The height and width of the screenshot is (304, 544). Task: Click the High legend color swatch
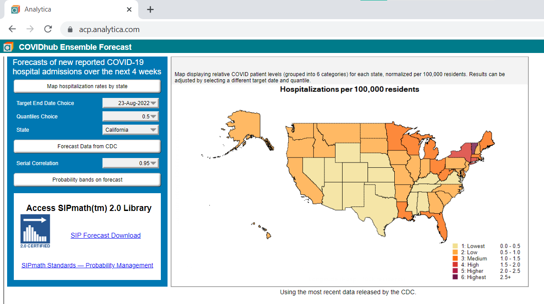(x=455, y=265)
